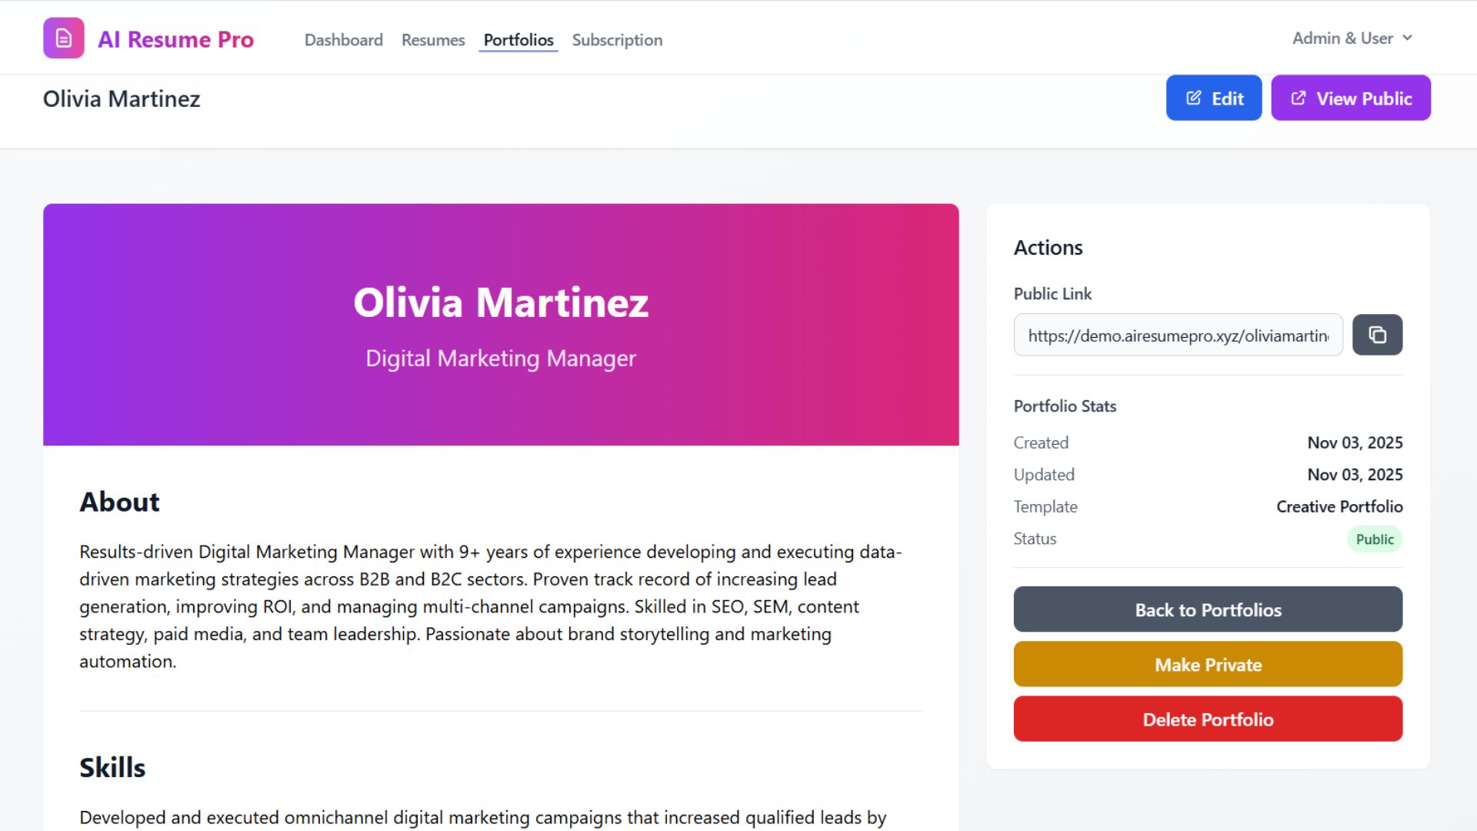Select the Portfolios navigation tab
1477x831 pixels.
[x=518, y=40]
